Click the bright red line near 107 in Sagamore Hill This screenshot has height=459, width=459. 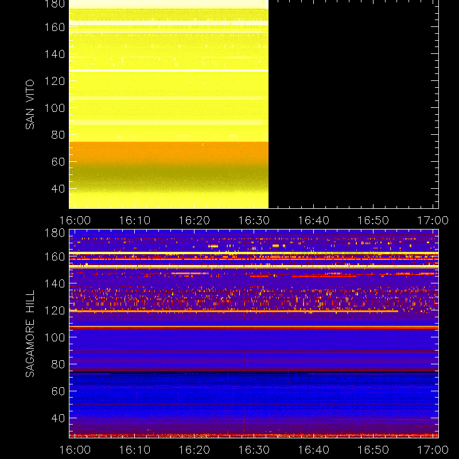[254, 327]
